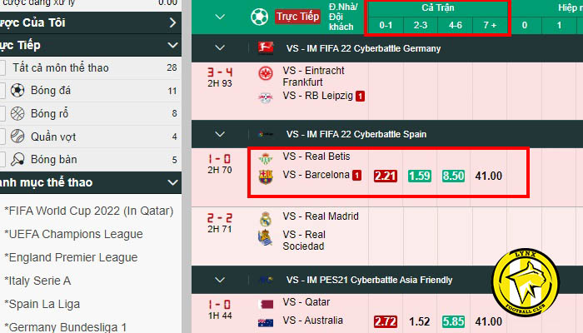Image resolution: width=583 pixels, height=333 pixels.
Task: Collapse the Cyberbattle Spain league chevron
Action: point(220,134)
